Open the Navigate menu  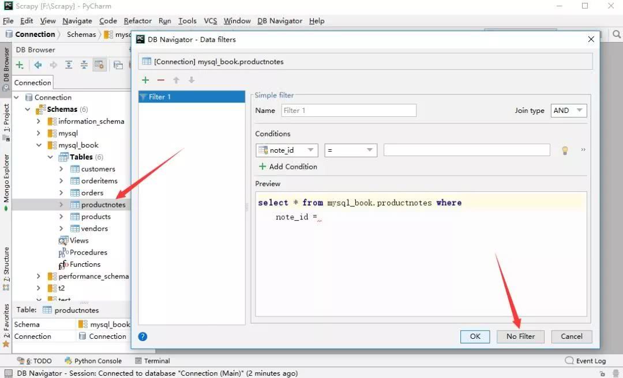[x=77, y=21]
